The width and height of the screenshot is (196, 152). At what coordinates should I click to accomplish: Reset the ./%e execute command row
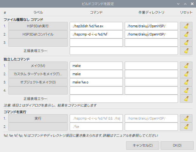(x=186, y=127)
